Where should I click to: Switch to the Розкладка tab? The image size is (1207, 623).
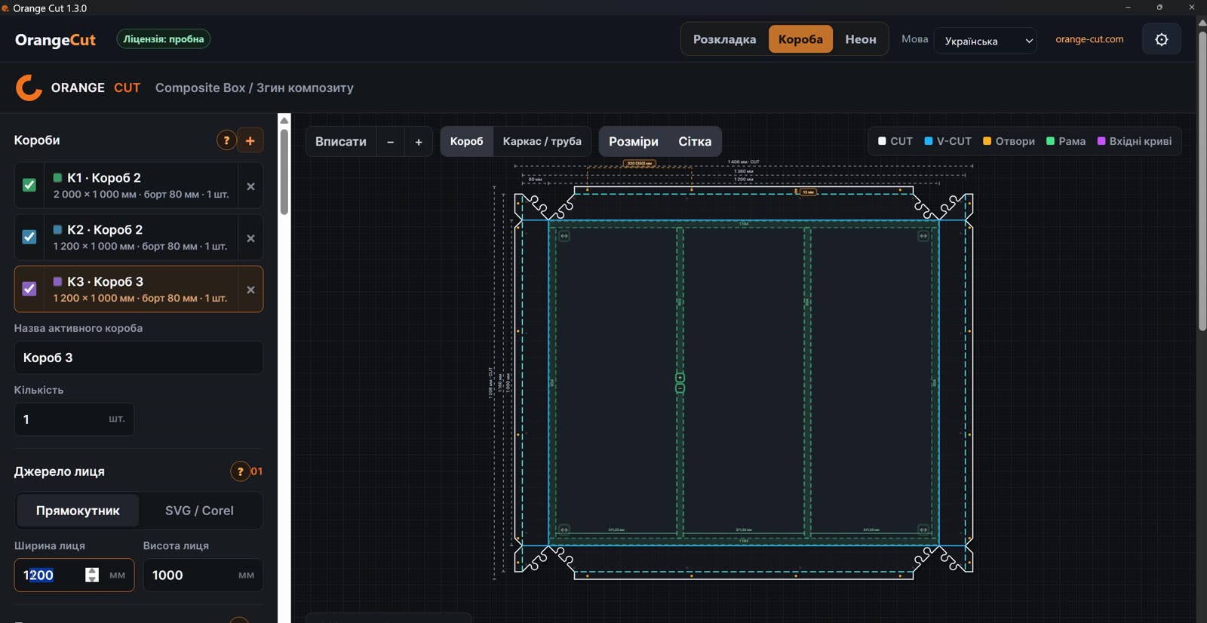[x=725, y=39]
